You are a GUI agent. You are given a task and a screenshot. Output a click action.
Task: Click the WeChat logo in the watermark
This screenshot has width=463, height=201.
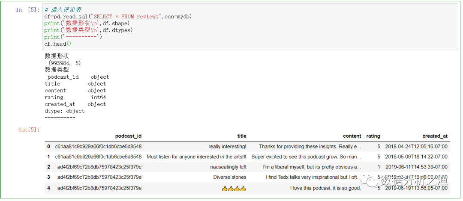[x=370, y=181]
